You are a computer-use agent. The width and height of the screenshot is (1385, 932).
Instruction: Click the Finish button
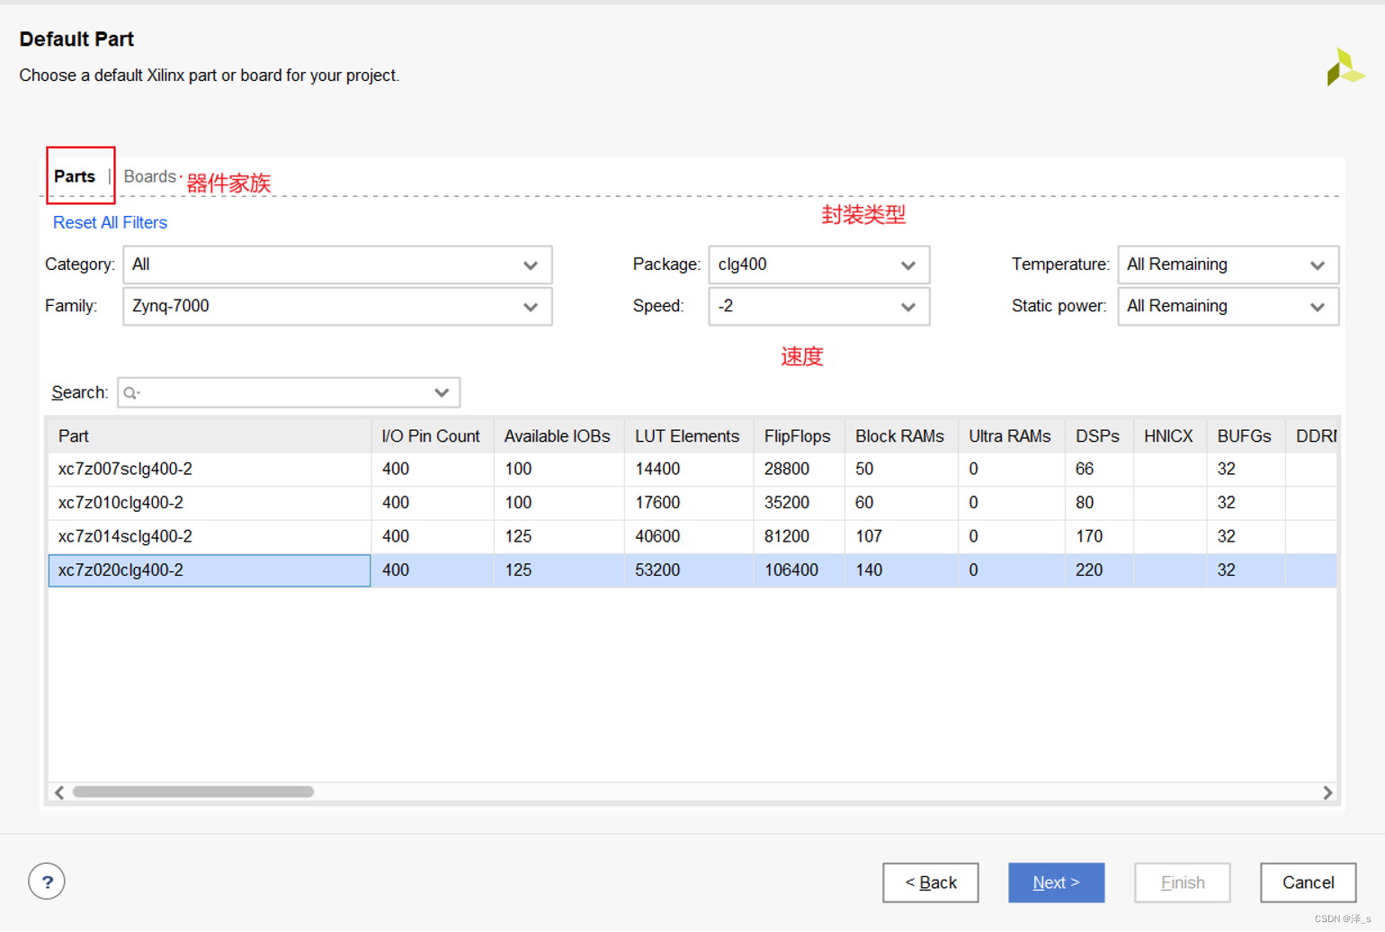[1182, 883]
